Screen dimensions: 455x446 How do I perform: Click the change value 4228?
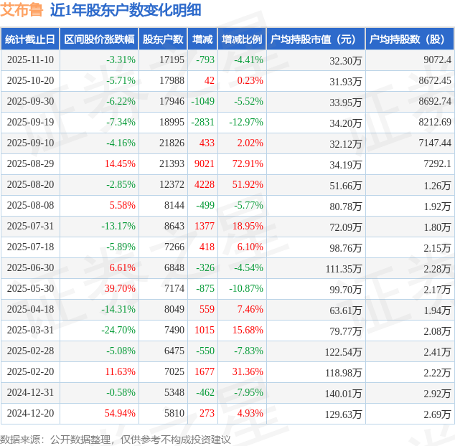[205, 184]
